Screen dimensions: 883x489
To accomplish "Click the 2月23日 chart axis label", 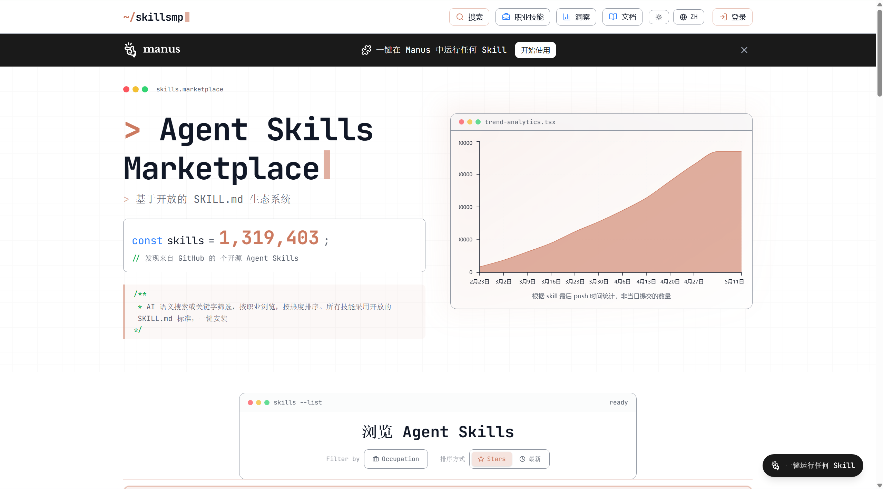I will click(x=479, y=281).
